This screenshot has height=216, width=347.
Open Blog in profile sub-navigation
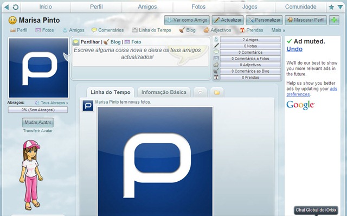(188, 30)
